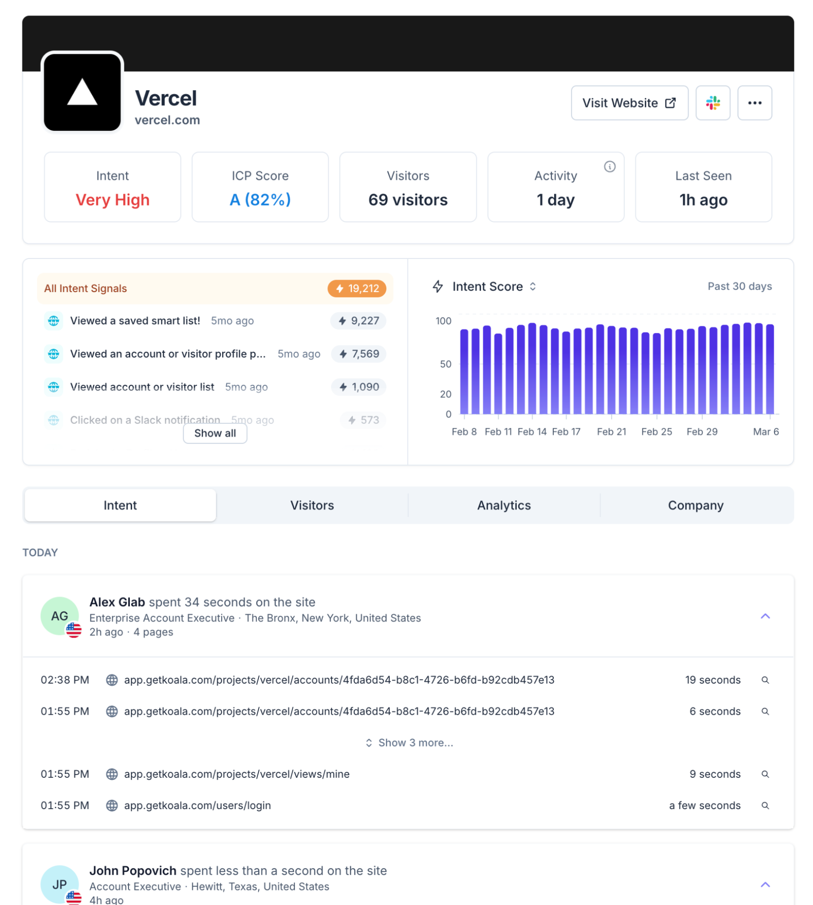This screenshot has height=905, width=813.
Task: Click the 1,090 lightning score badge
Action: pyautogui.click(x=358, y=387)
